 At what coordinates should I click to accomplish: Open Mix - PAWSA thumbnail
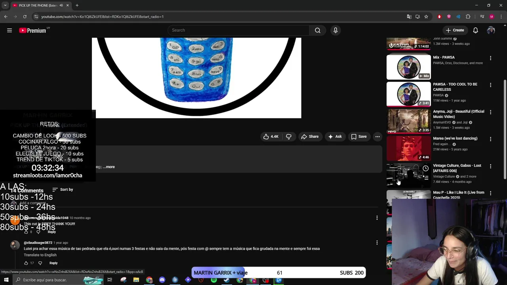pos(408,67)
